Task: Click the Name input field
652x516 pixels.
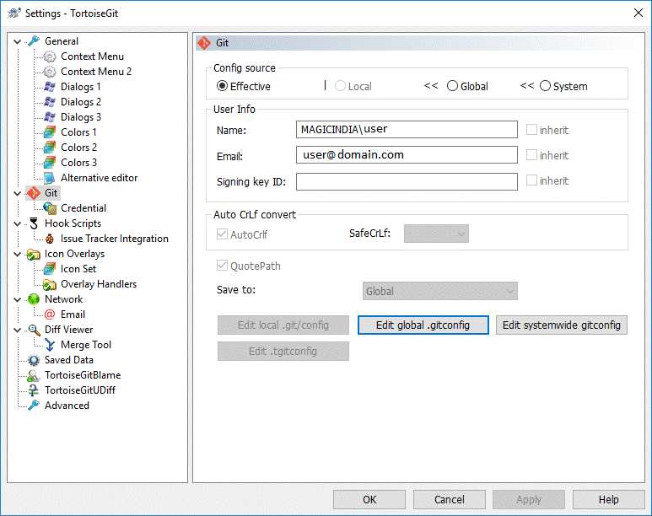Action: 407,129
